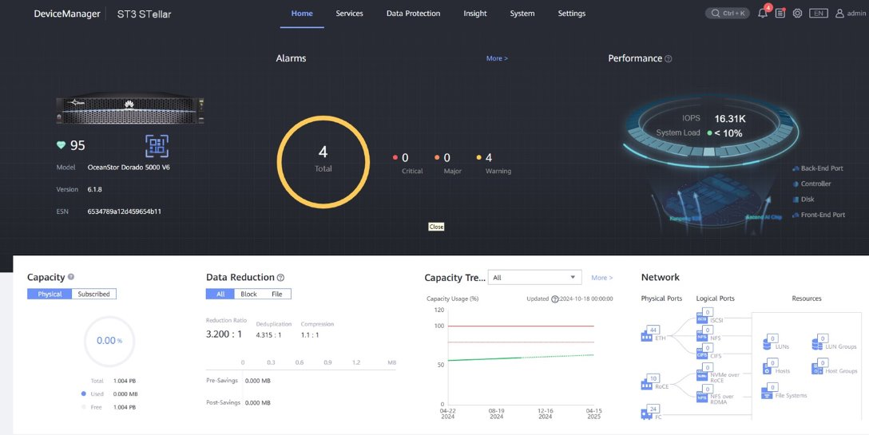The width and height of the screenshot is (869, 435).
Task: Click the Total alarms yellow ring
Action: click(323, 162)
